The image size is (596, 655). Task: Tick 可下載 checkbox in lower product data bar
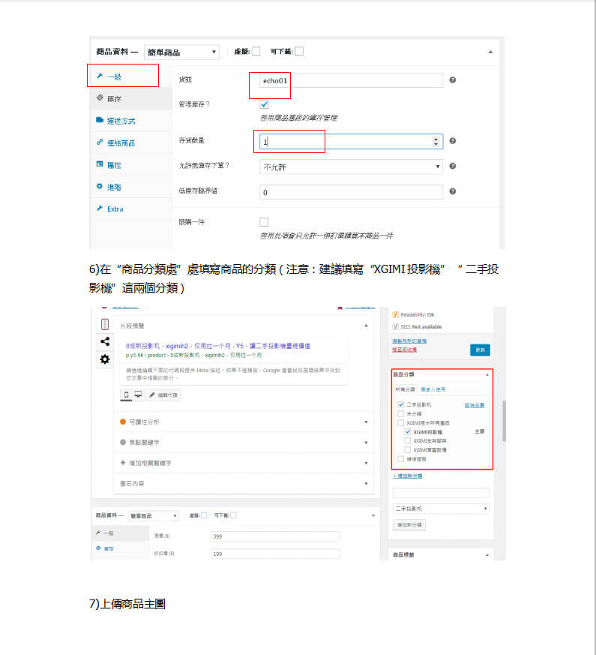(x=233, y=515)
